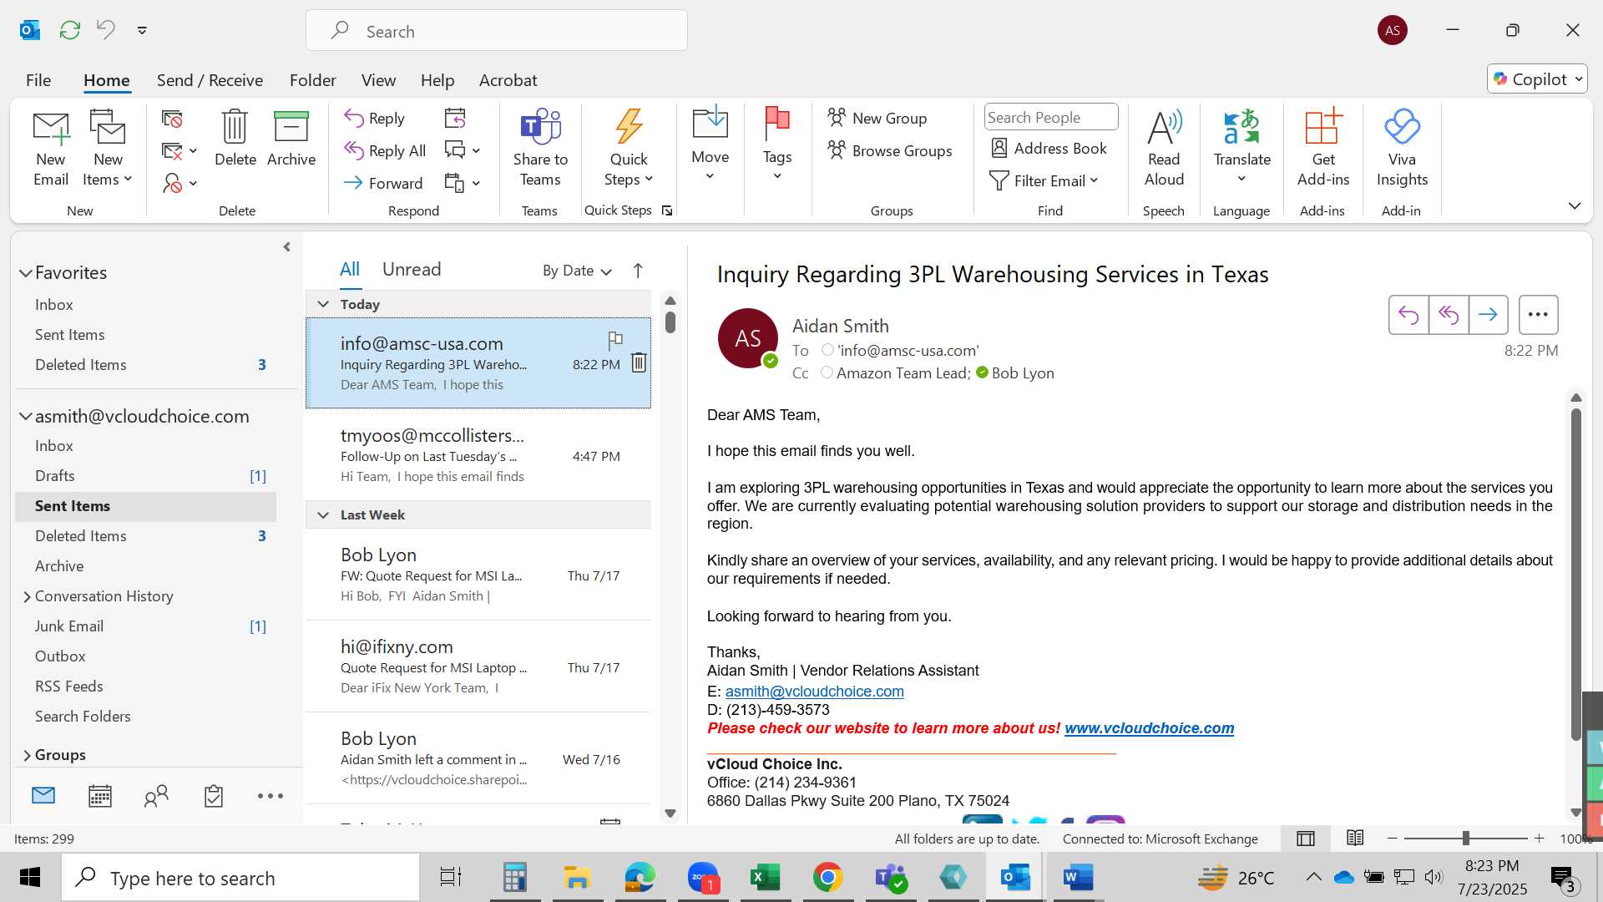Create a New Group
Image resolution: width=1603 pixels, height=902 pixels.
pyautogui.click(x=877, y=118)
